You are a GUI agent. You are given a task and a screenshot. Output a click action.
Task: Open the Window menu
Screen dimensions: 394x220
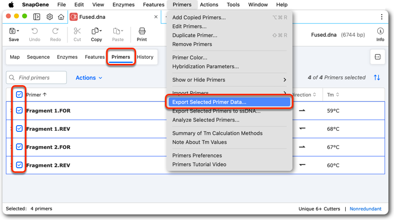[258, 5]
